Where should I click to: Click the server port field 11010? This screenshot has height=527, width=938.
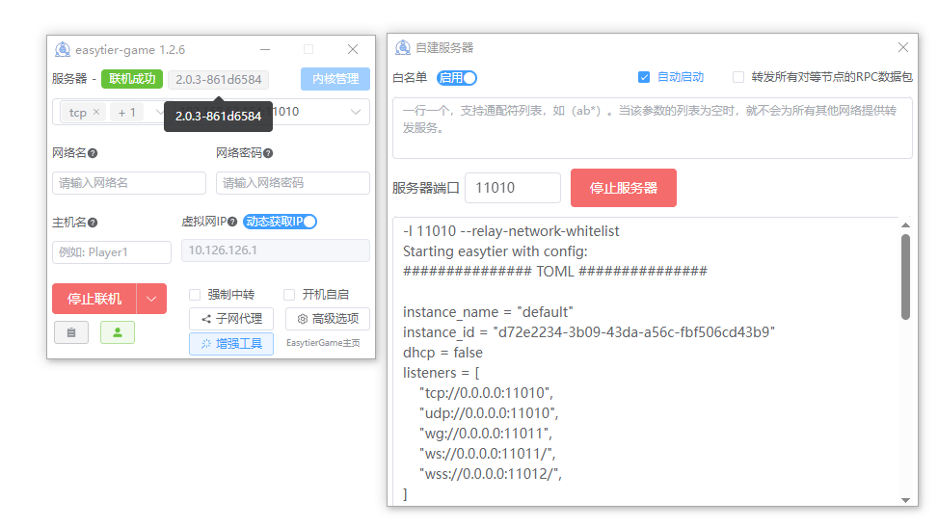pyautogui.click(x=513, y=188)
